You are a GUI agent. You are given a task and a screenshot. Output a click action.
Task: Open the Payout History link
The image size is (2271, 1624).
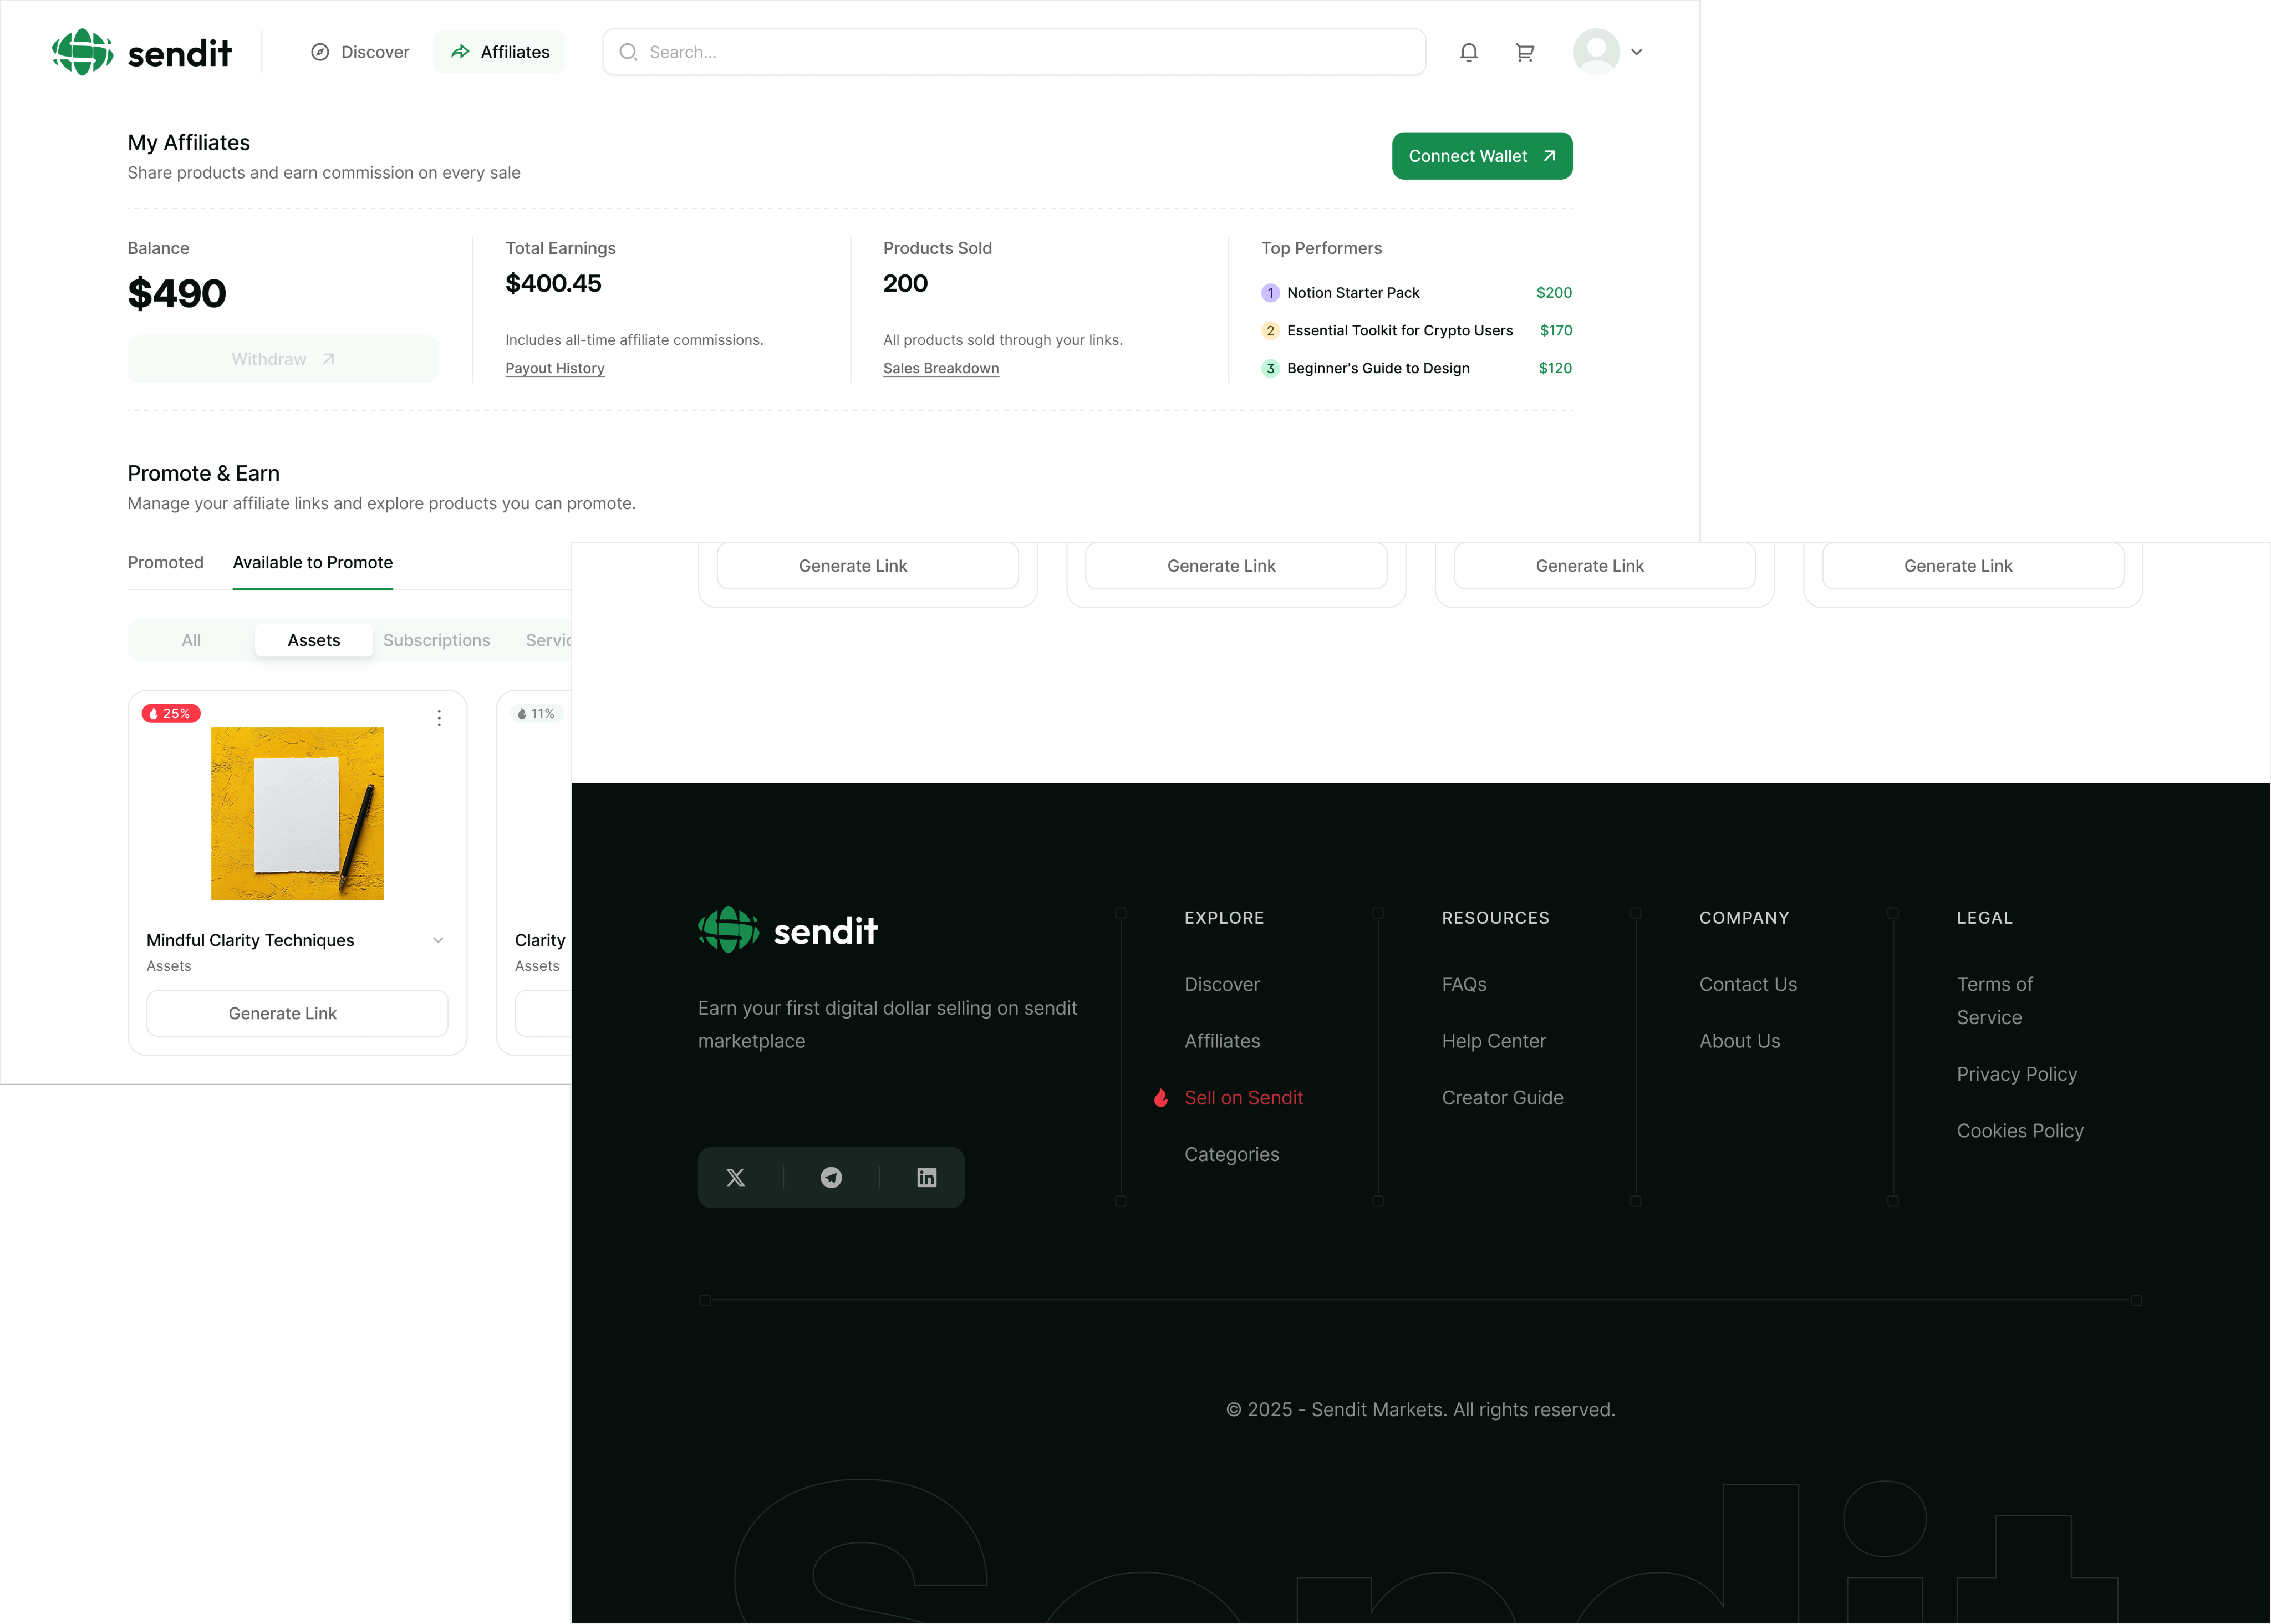click(x=555, y=368)
